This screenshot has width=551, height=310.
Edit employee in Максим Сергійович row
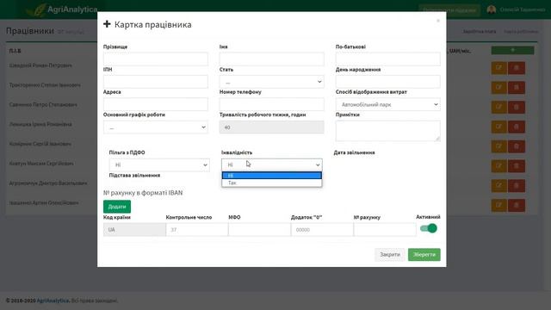498,166
